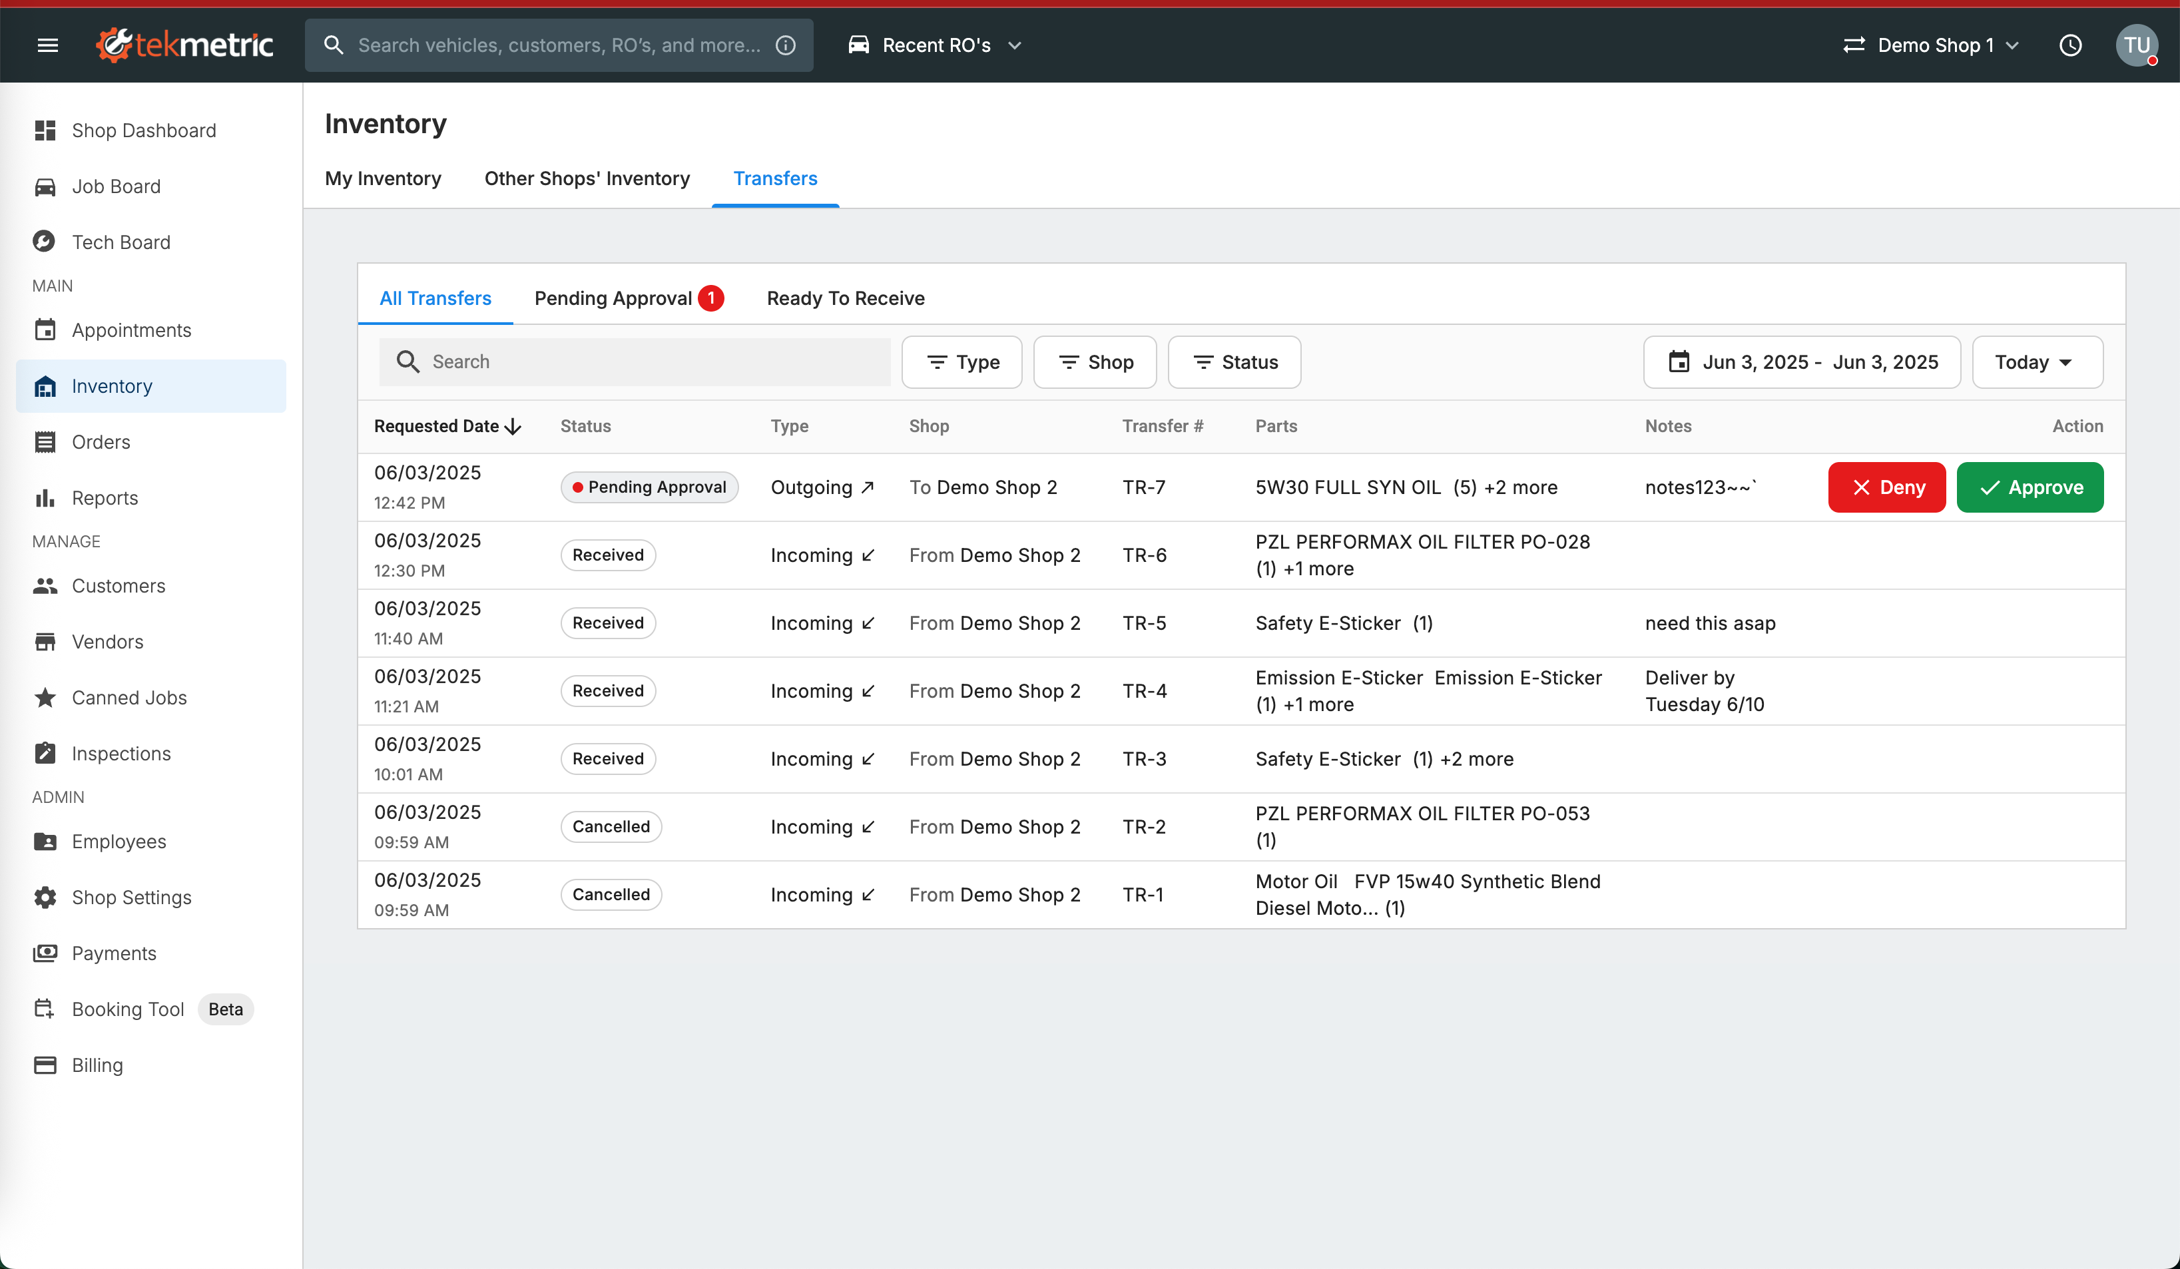Click 'Deliver by Tuesday 6/10' note

tap(1704, 690)
